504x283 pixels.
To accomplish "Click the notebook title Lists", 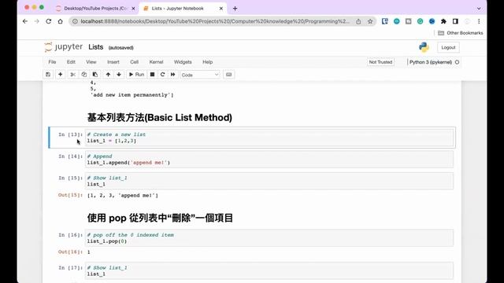I will click(96, 47).
